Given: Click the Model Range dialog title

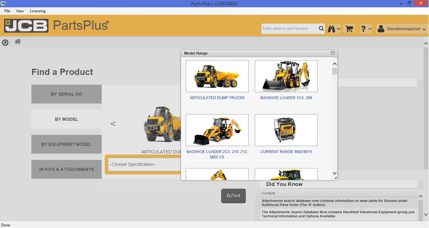Looking at the screenshot, I should pyautogui.click(x=196, y=53).
